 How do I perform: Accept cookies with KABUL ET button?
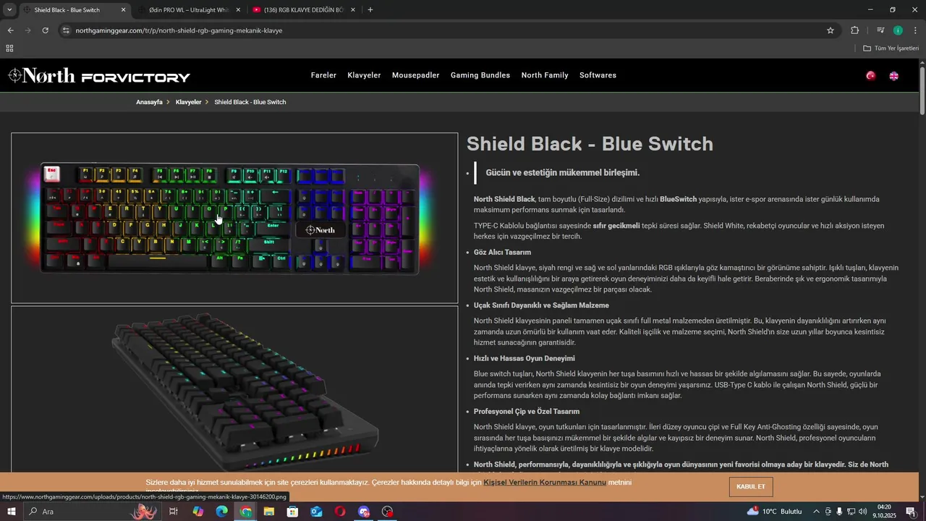(x=751, y=487)
